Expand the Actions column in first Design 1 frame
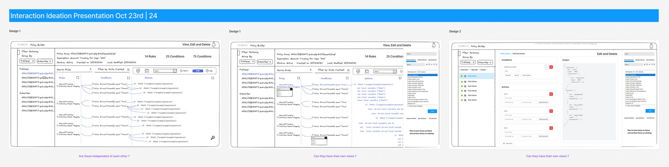The image size is (669, 167). [x=213, y=78]
